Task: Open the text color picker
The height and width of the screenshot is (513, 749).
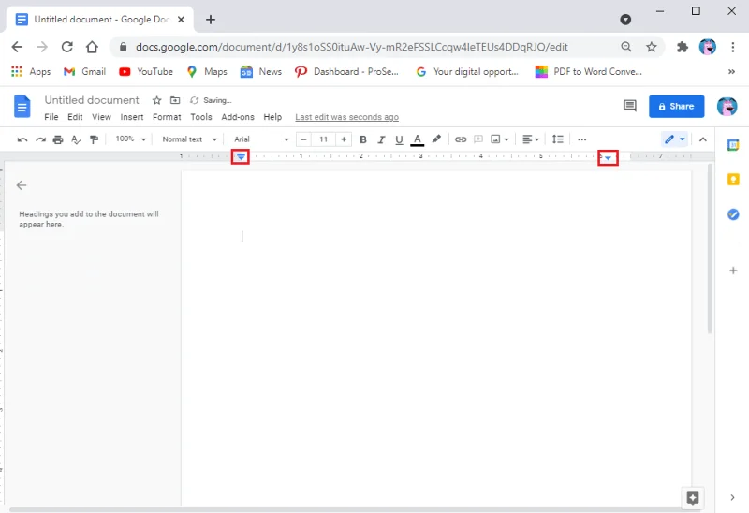Action: pos(417,139)
